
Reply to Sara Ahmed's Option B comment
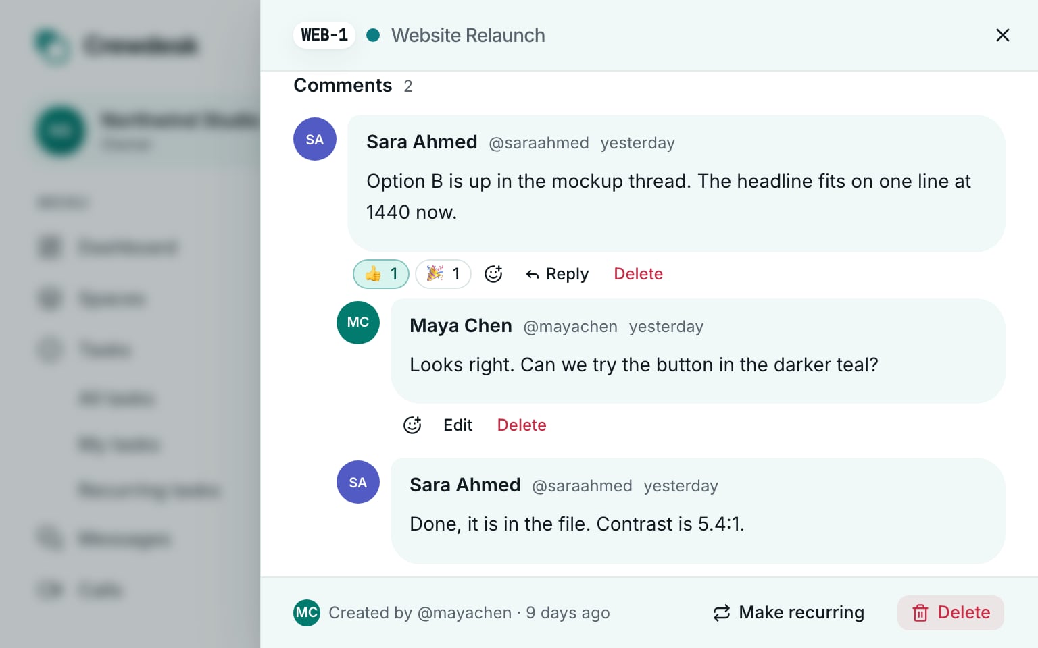point(558,274)
